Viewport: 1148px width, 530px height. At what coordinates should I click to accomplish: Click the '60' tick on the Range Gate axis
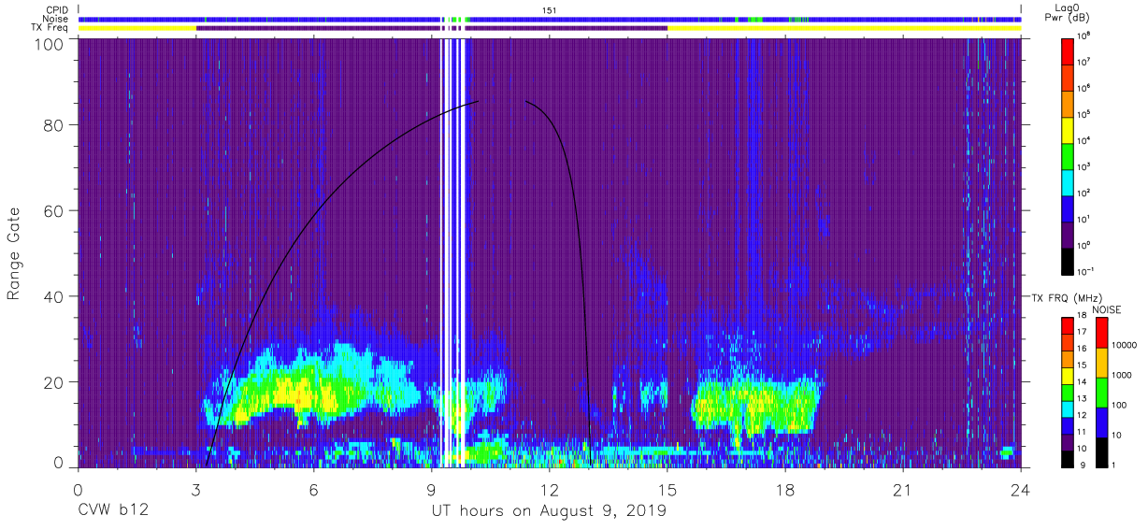tap(53, 211)
